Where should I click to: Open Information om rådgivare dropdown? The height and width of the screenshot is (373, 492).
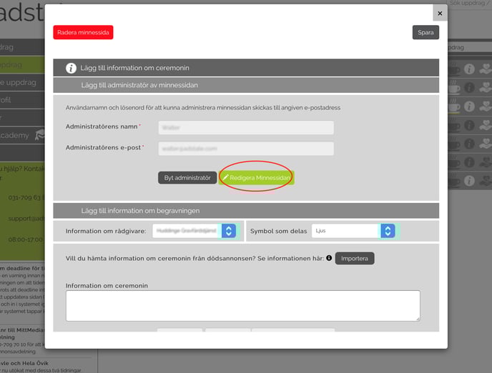click(x=195, y=231)
